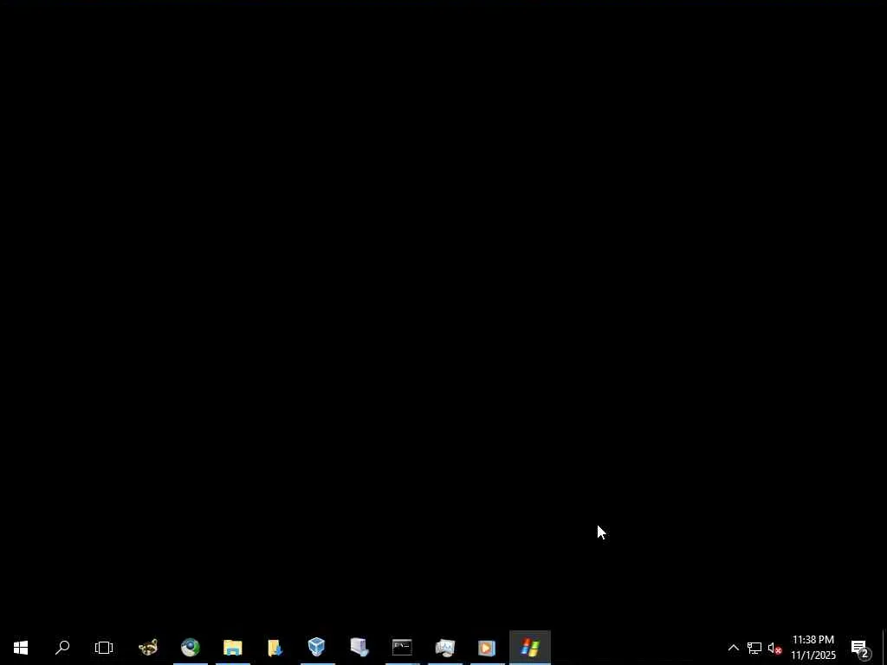The height and width of the screenshot is (665, 887).
Task: Open Task View from the taskbar
Action: point(104,648)
